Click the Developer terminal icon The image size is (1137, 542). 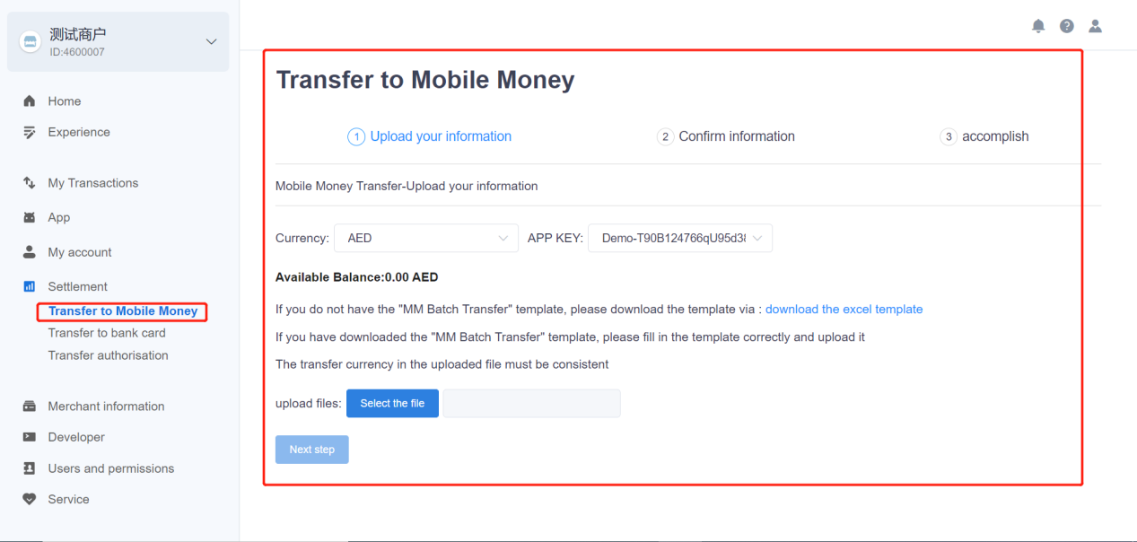tap(30, 437)
